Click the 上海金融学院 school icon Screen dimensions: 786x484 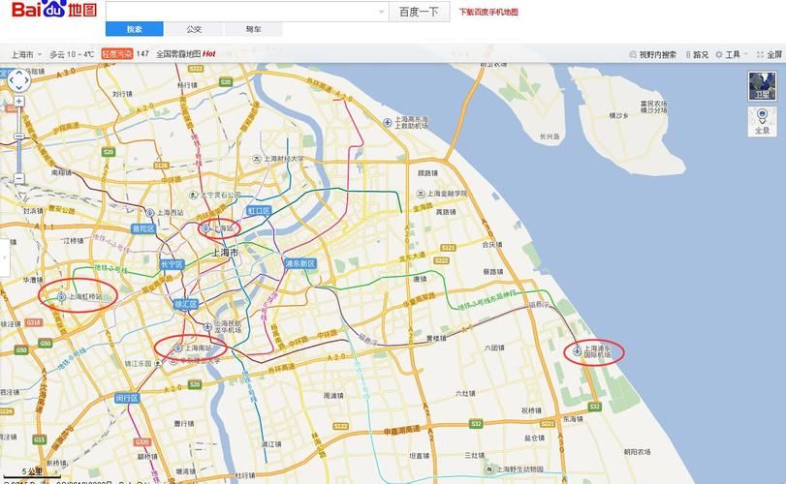[421, 194]
